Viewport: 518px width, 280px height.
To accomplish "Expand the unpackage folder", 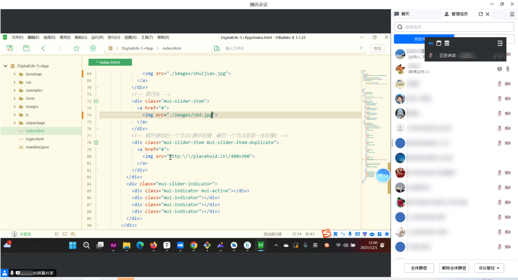I will coord(15,123).
